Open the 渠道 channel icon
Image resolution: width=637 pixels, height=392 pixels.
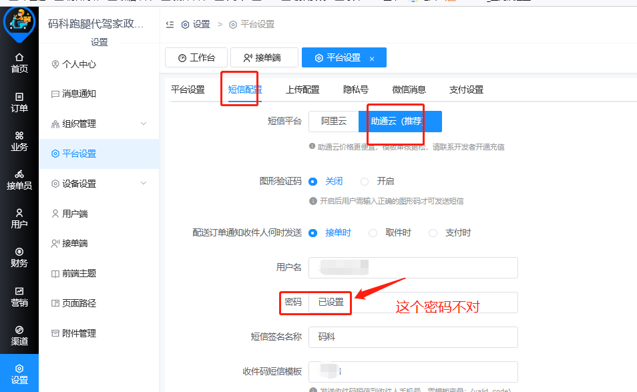coord(19,329)
